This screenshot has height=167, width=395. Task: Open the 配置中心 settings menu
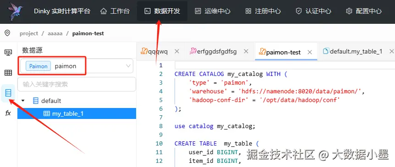[x=364, y=11]
